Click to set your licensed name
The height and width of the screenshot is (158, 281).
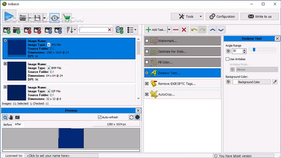61,156
